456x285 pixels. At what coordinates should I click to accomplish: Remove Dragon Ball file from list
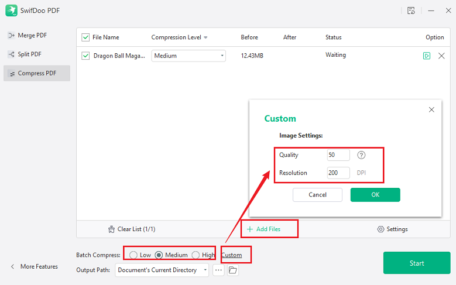(x=441, y=56)
